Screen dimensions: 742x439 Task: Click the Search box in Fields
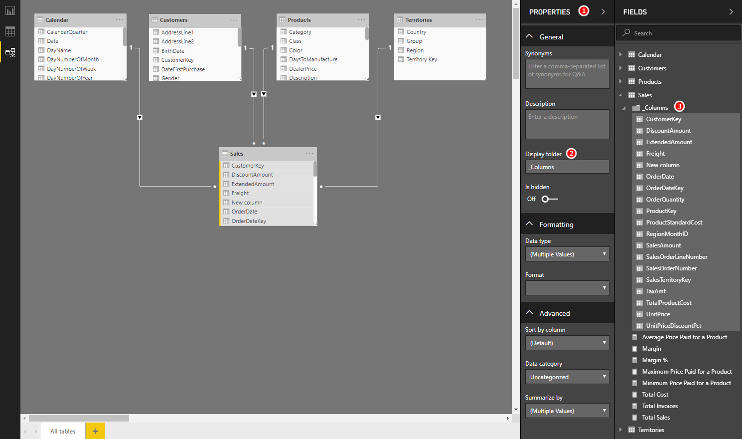(678, 33)
